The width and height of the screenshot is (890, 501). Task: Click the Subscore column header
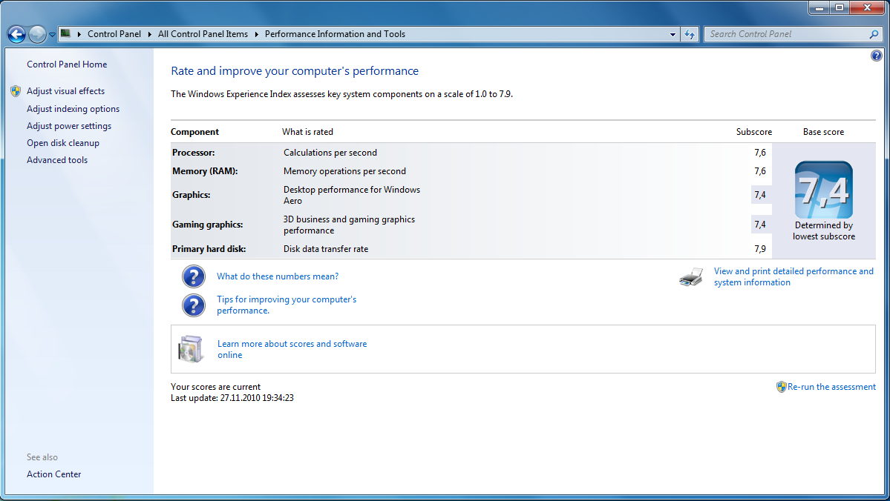click(753, 132)
